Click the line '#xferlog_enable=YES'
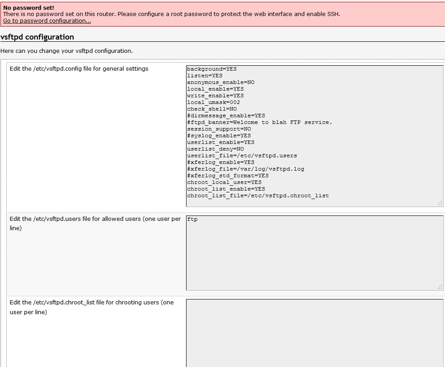445x367 pixels. tap(221, 162)
